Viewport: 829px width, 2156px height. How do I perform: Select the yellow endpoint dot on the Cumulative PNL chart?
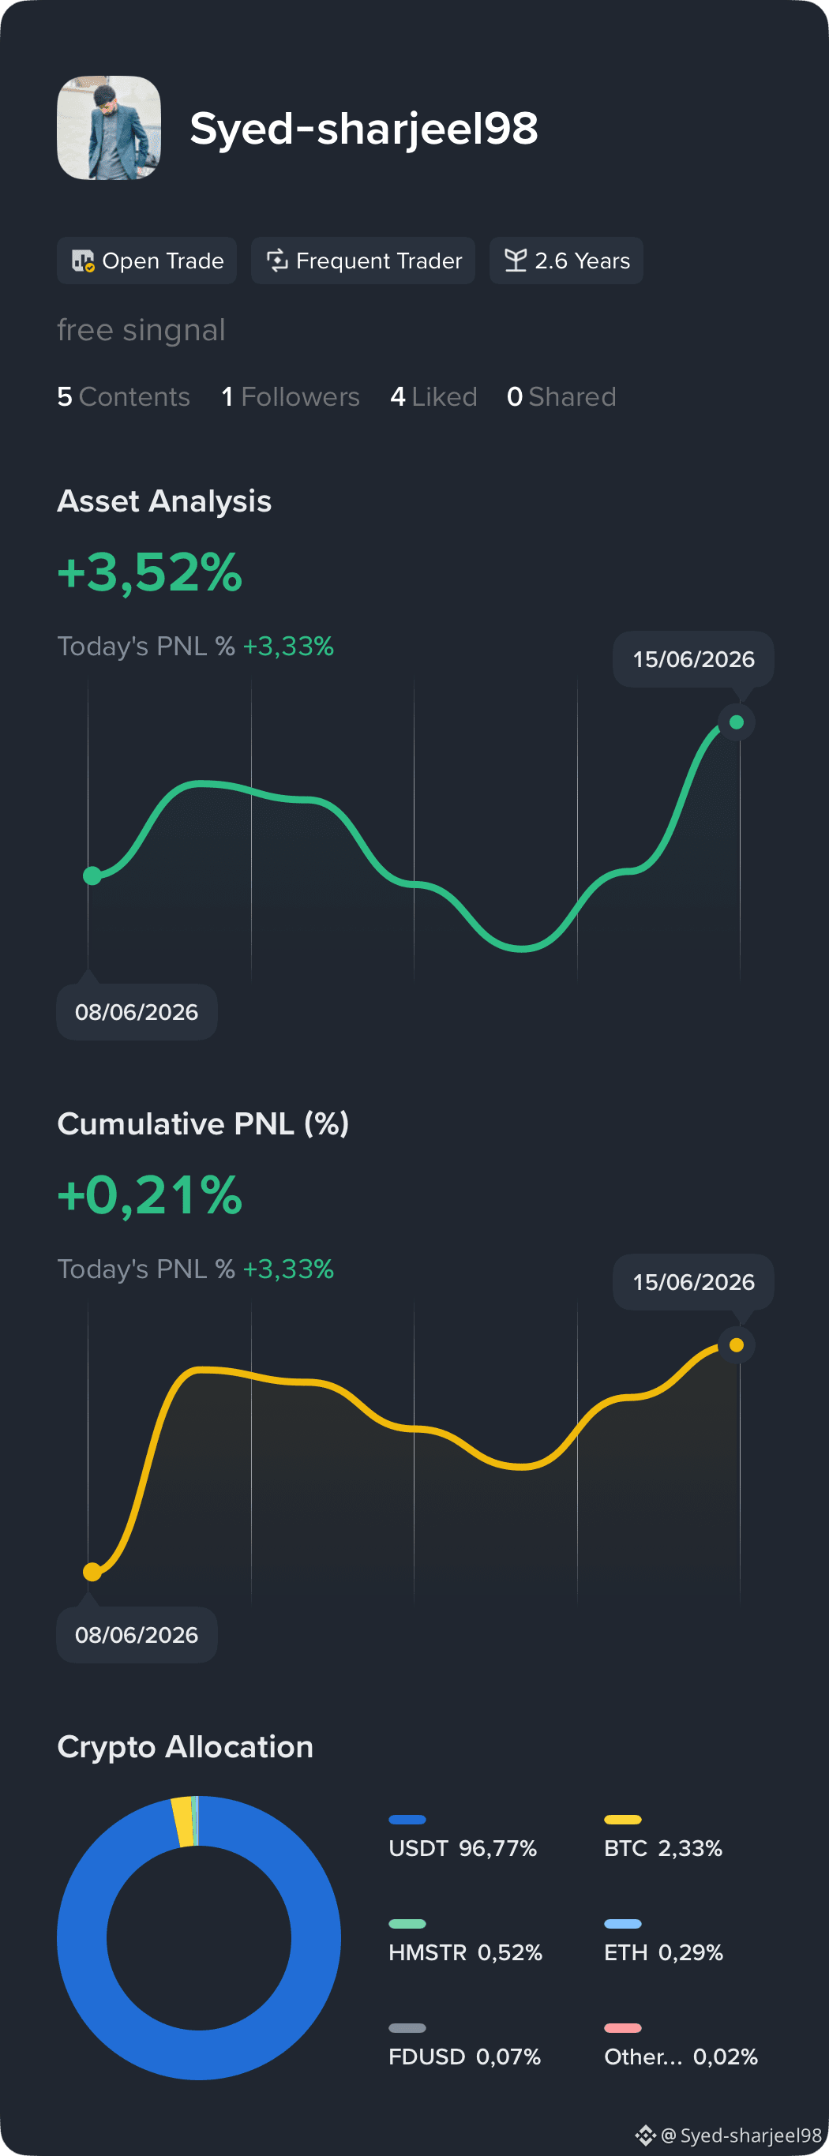[x=737, y=1345]
